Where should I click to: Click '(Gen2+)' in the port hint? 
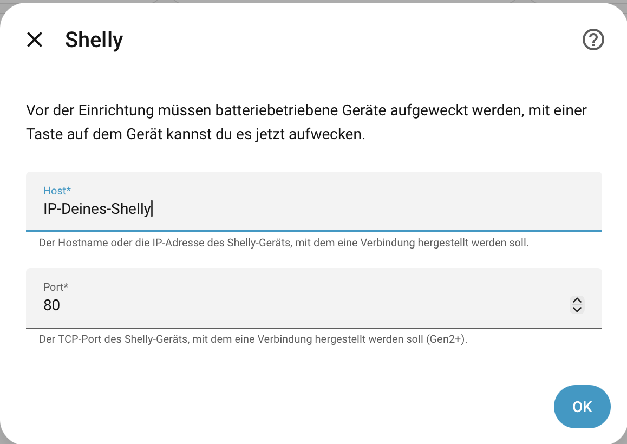tap(446, 340)
